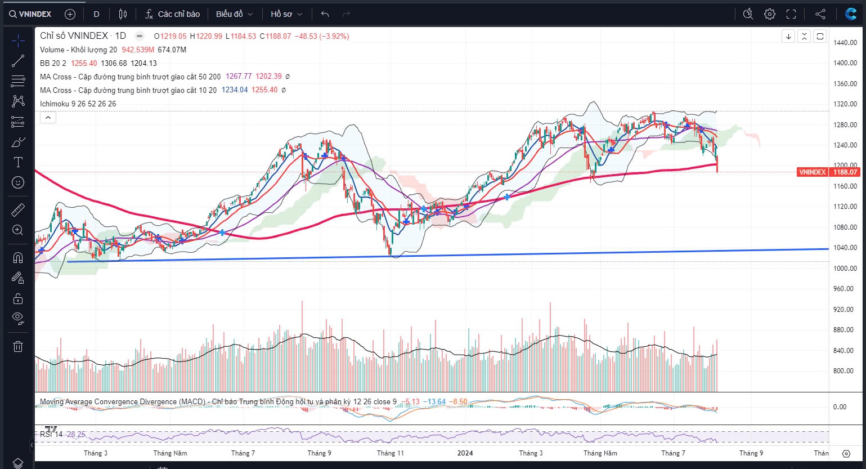
Task: Select the crosshair cursor tool
Action: click(x=18, y=41)
